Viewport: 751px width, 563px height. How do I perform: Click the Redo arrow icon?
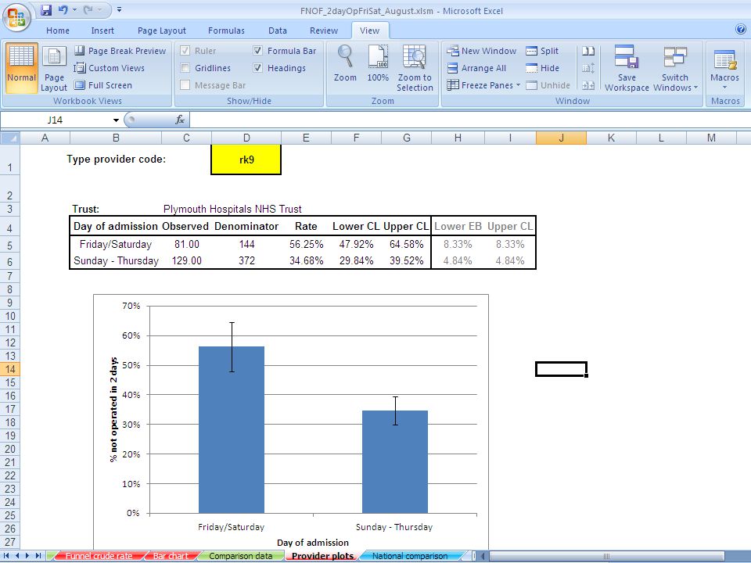tap(88, 9)
